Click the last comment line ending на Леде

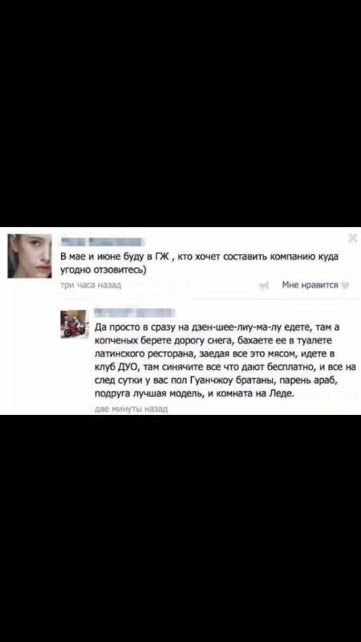[194, 393]
